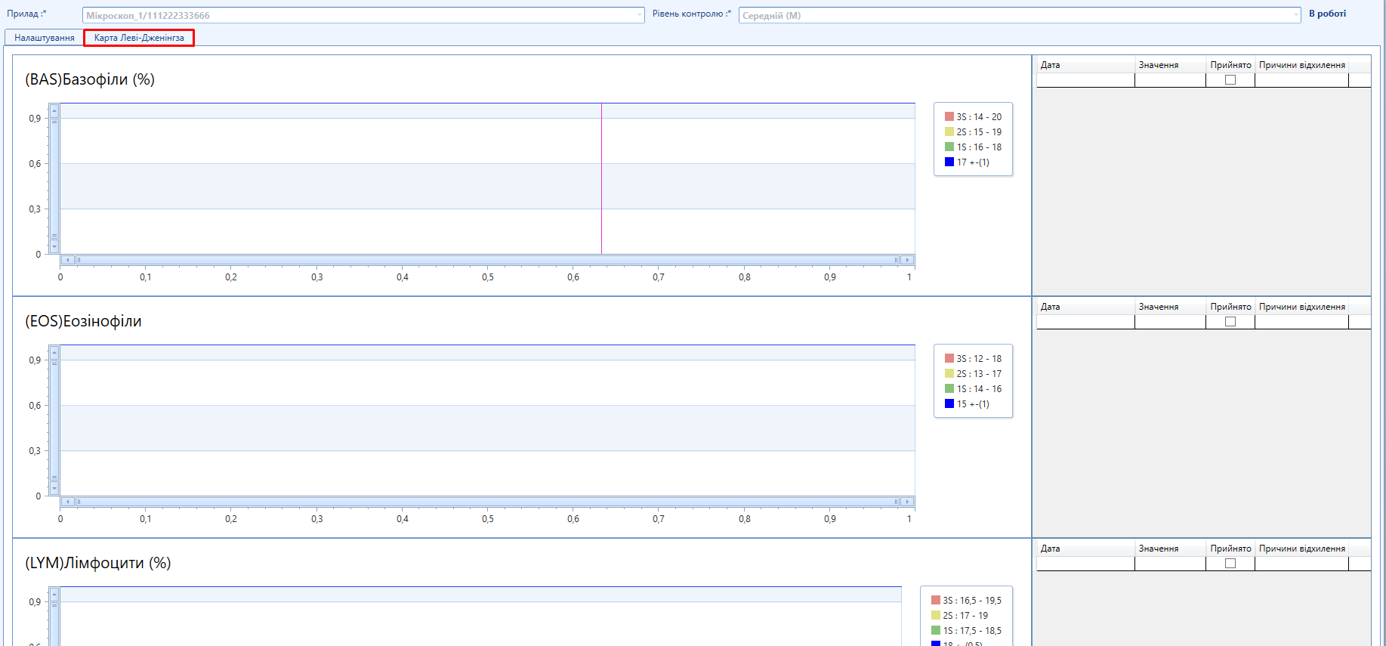Sort by Дата column in Лімфоцити table
The image size is (1386, 646).
pos(1085,549)
